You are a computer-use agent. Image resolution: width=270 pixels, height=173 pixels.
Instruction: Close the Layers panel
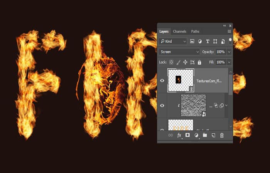(230, 26)
